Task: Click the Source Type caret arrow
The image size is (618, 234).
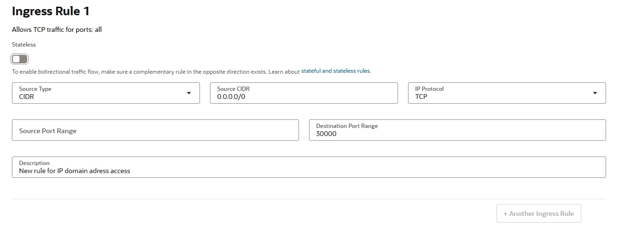Action: pyautogui.click(x=189, y=93)
